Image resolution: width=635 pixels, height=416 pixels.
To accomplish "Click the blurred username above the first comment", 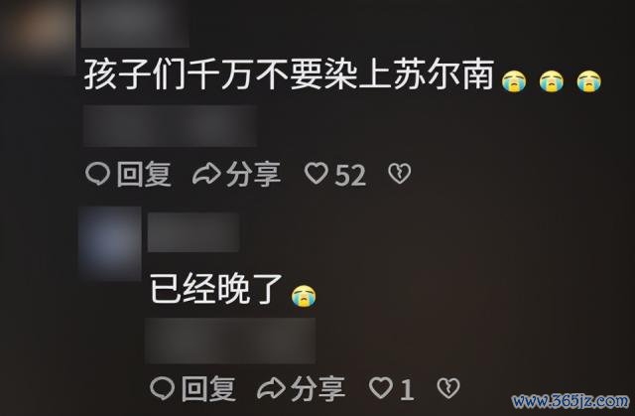I will [x=135, y=24].
